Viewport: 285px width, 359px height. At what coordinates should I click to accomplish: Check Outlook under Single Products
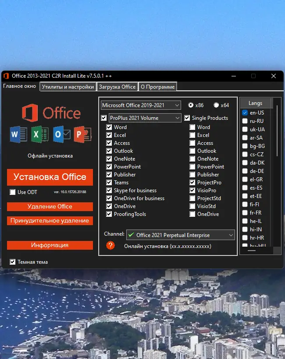[192, 151]
